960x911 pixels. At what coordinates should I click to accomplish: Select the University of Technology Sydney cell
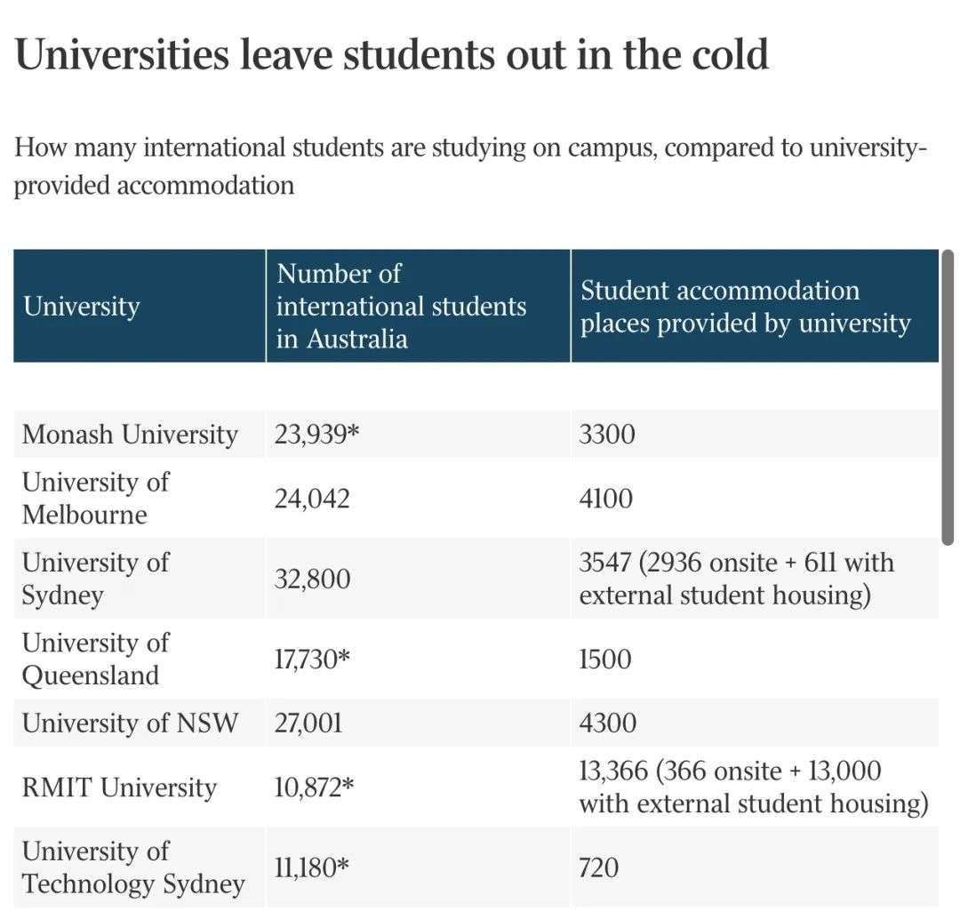click(x=132, y=867)
